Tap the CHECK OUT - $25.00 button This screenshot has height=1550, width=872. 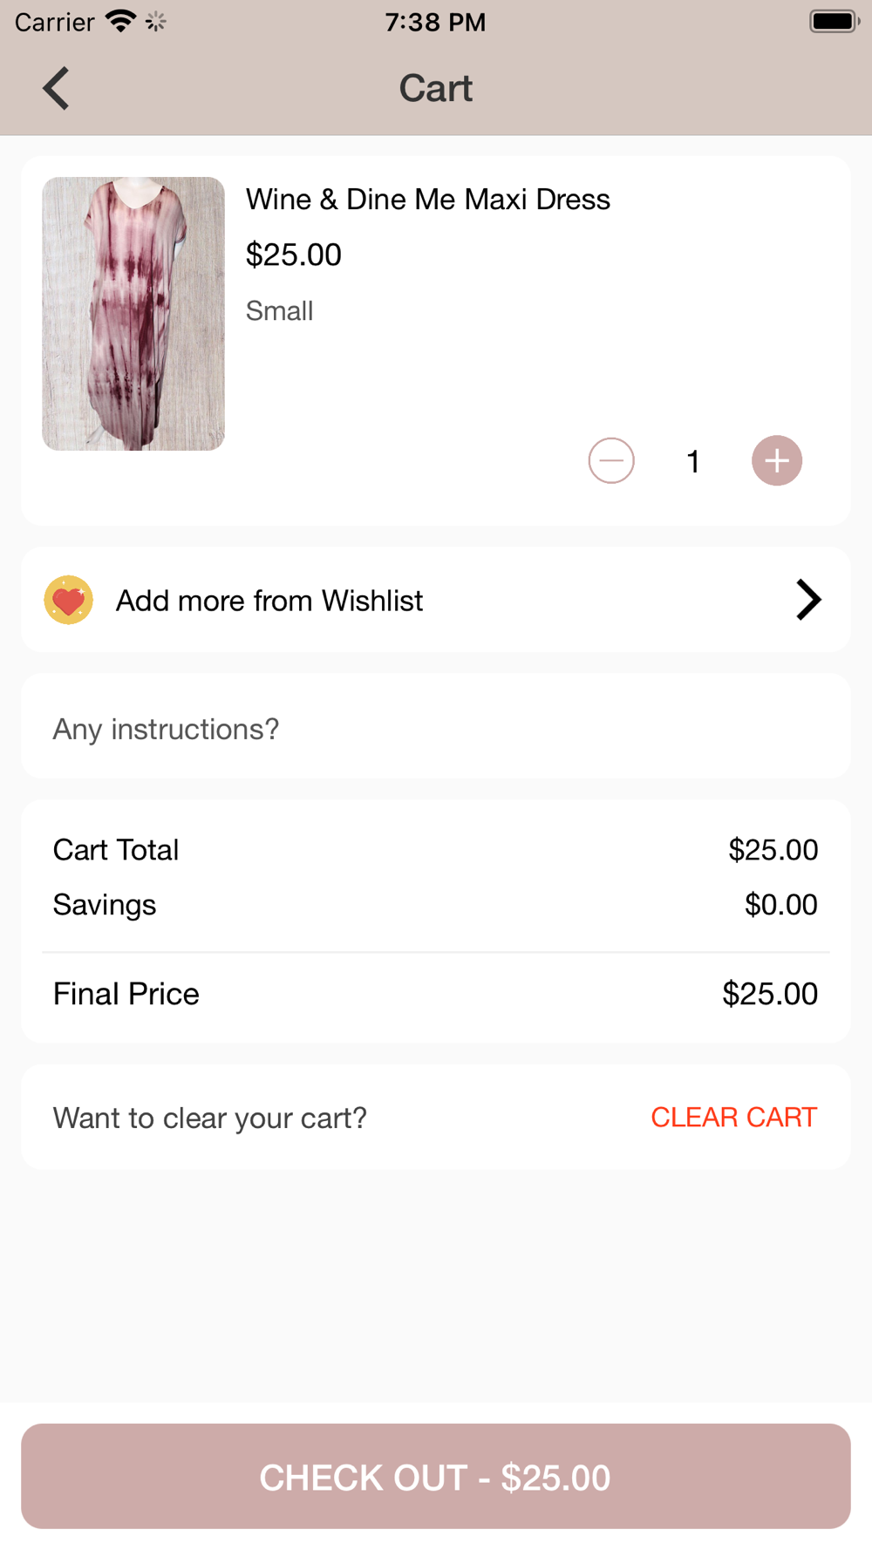click(436, 1476)
